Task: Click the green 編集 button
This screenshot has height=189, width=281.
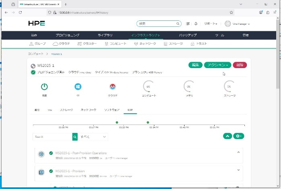Action: [195, 65]
